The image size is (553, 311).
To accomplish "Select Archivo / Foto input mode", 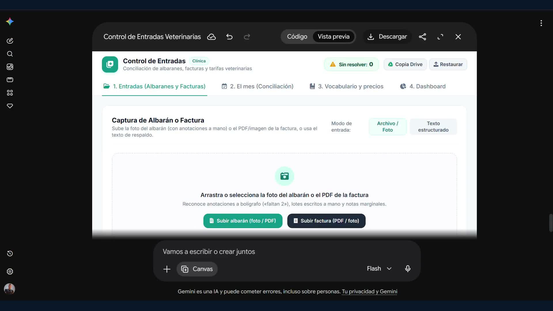I will (x=388, y=127).
